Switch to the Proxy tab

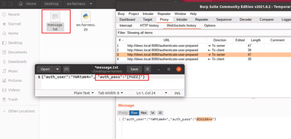[164, 20]
